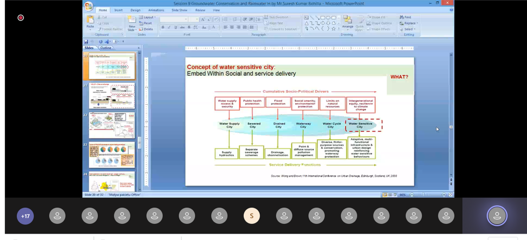
Task: Click the Zoom In plus button
Action: [x=444, y=194]
